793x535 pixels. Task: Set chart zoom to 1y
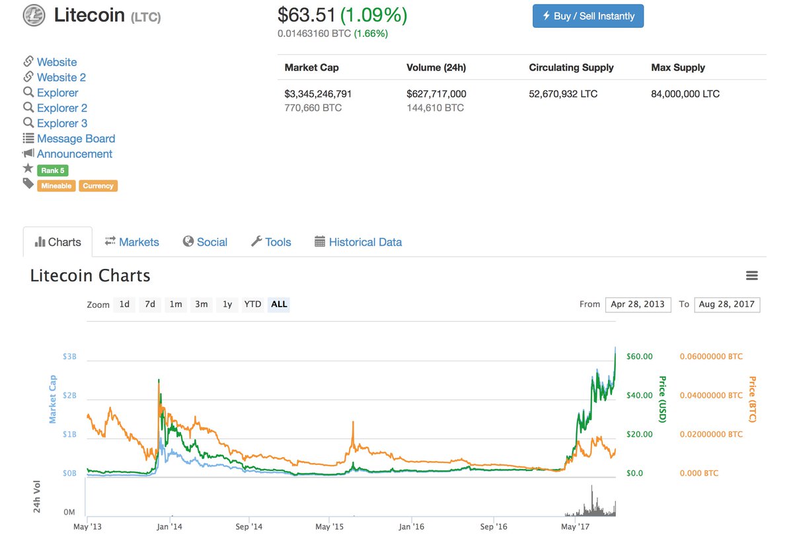click(x=227, y=304)
